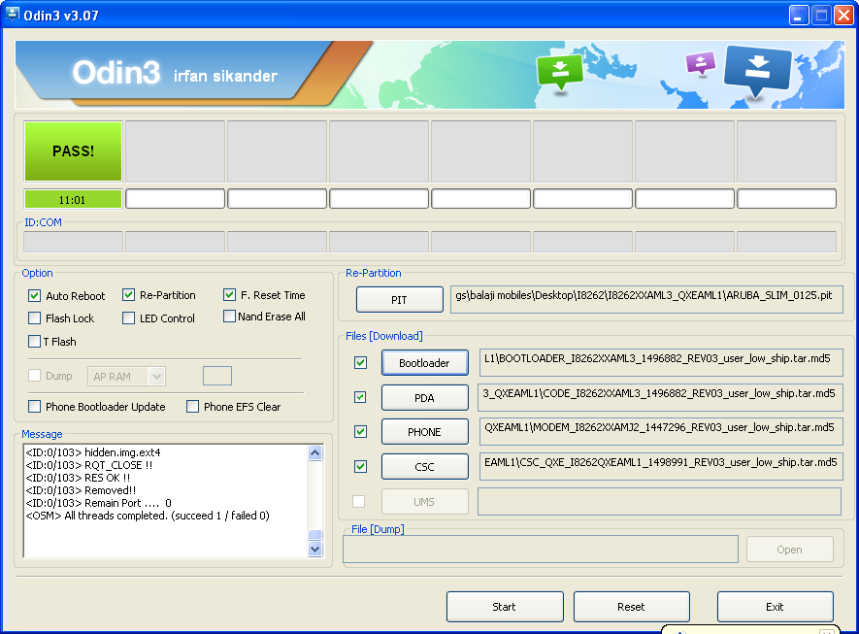Click 'hidden.img.ext4' log line
Viewport: 859px width, 634px height.
93,452
